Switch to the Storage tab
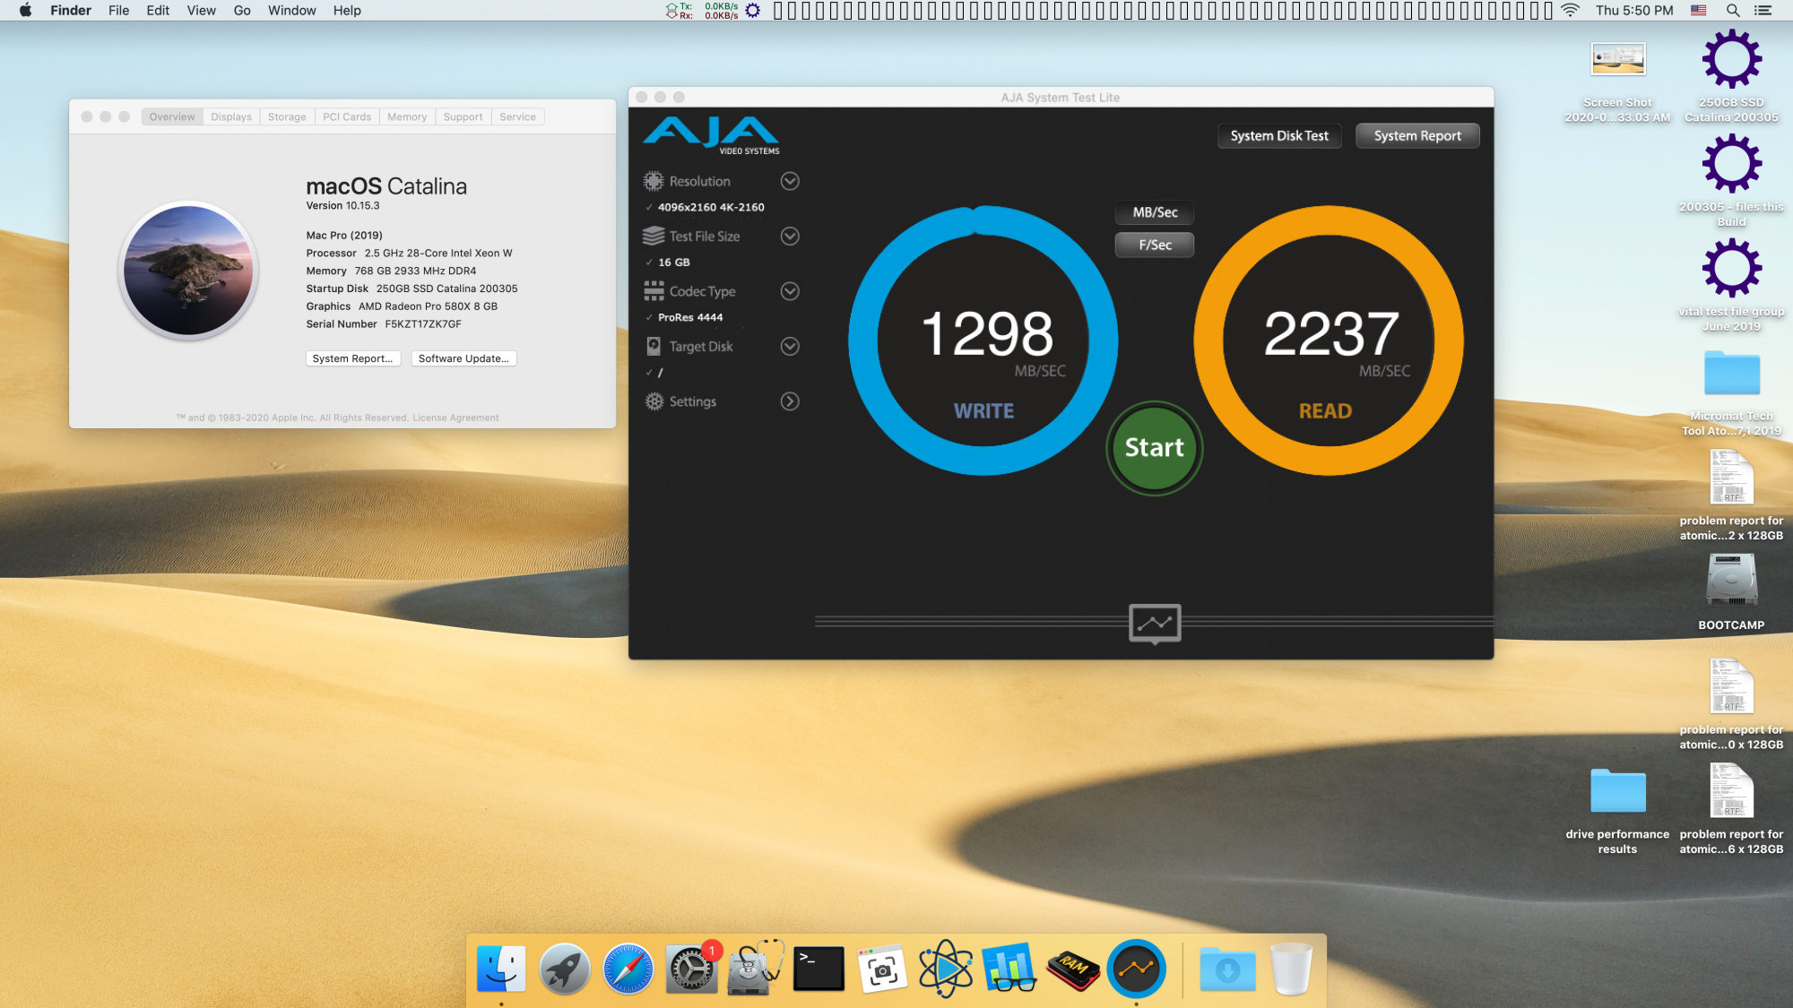This screenshot has width=1793, height=1008. pos(287,117)
